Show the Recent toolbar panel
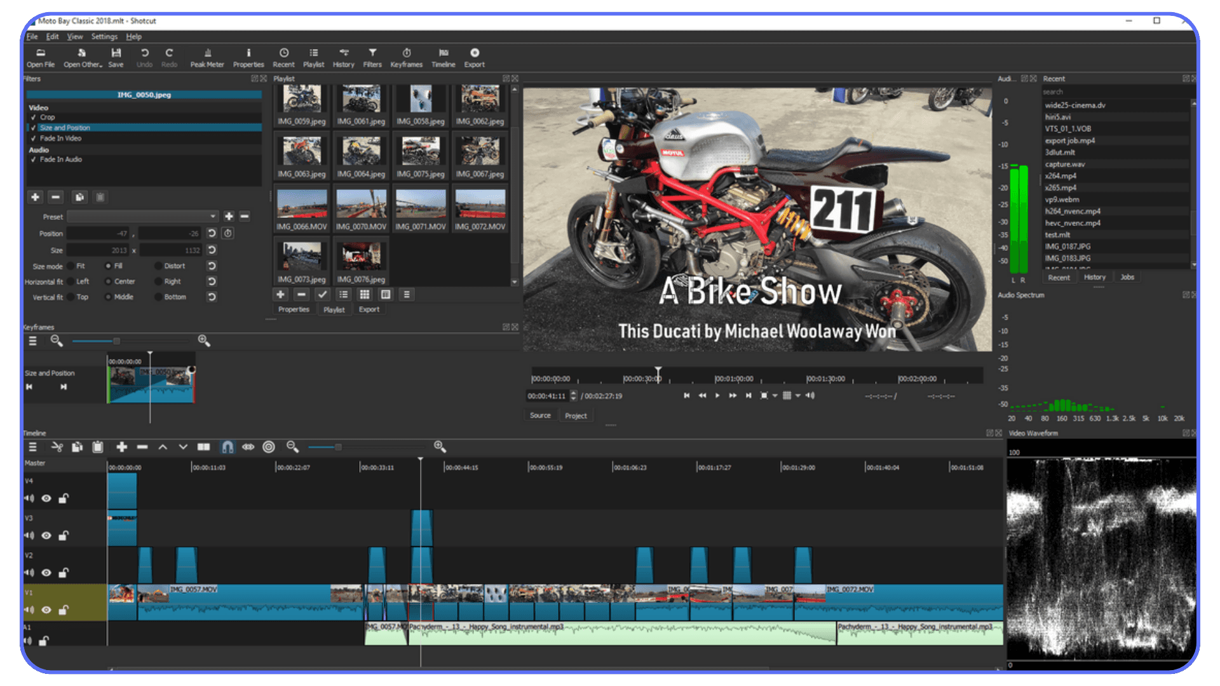 pos(283,57)
